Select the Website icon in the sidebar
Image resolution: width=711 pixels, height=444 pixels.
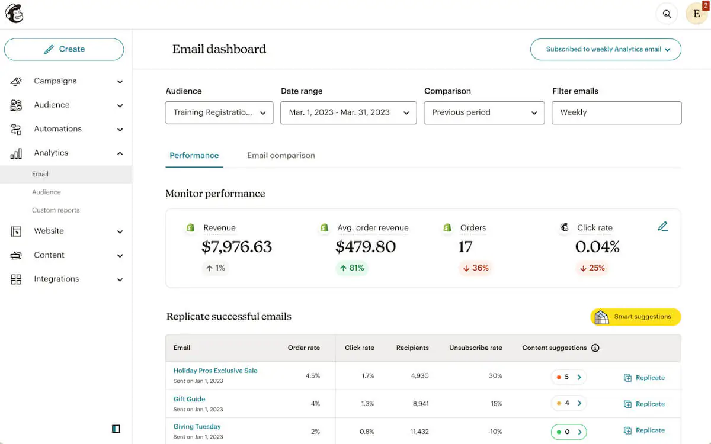(17, 231)
